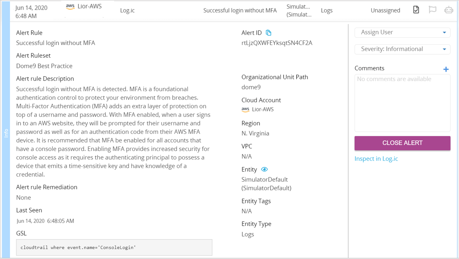Toggle the Entity eye view icon
Screen dimensions: 459x259
coord(264,169)
